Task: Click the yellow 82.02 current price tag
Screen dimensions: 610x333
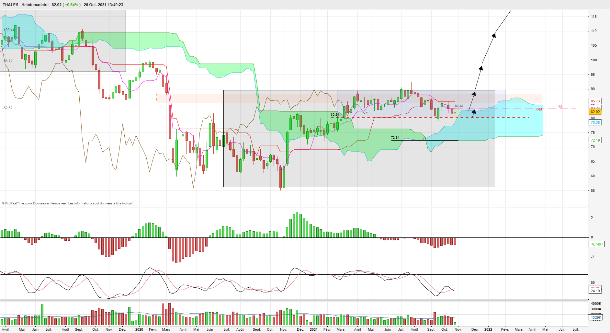Action: [595, 112]
